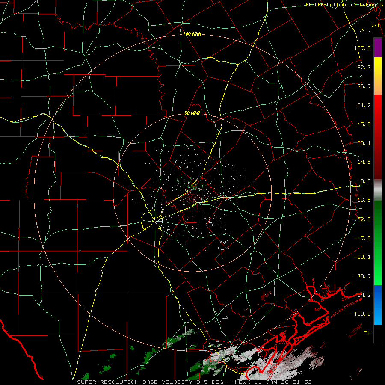Click the 100 NMI range ring label

click(192, 34)
